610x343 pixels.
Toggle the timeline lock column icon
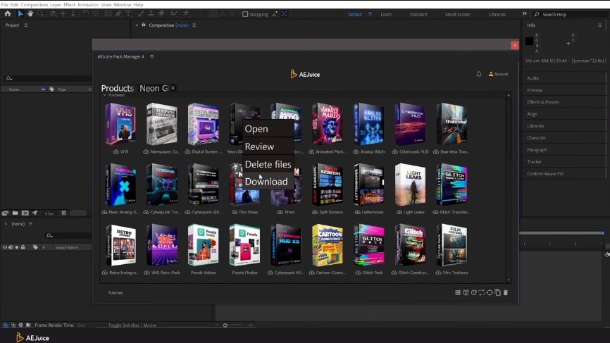(x=23, y=247)
